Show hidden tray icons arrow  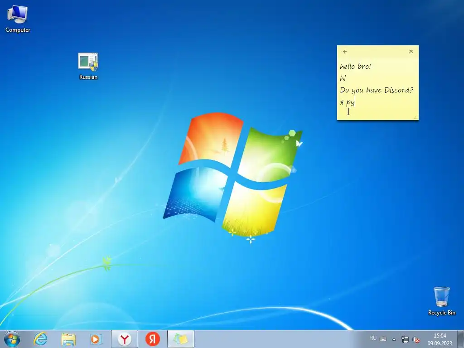click(x=394, y=339)
